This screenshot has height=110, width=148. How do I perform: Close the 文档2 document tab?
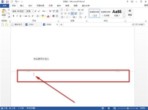57,24
